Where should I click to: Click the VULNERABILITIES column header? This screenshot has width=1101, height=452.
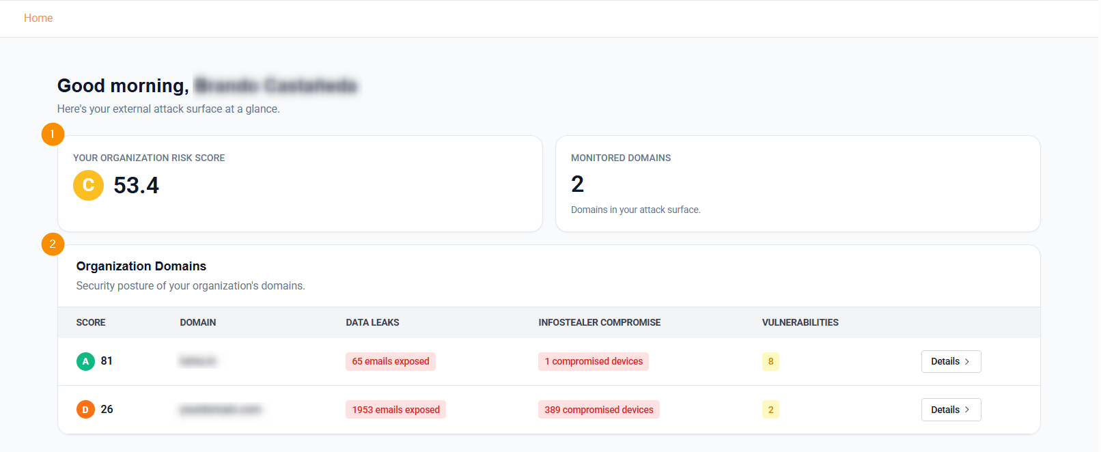tap(800, 322)
